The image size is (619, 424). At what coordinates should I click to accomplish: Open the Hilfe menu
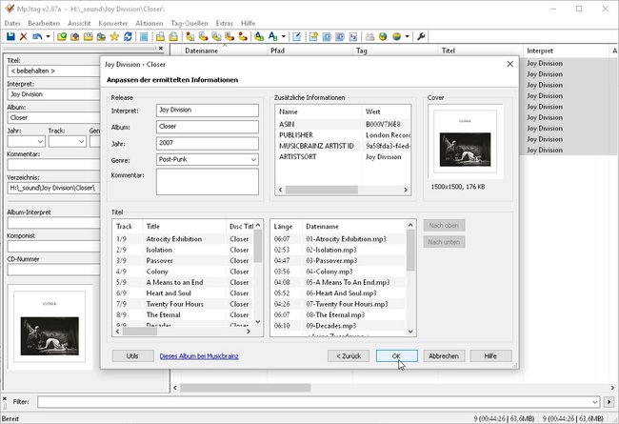(248, 23)
